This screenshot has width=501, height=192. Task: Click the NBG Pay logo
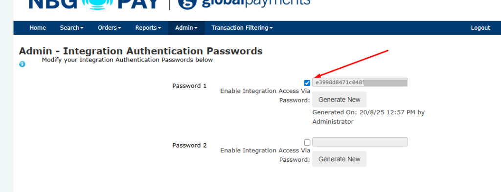pyautogui.click(x=95, y=4)
